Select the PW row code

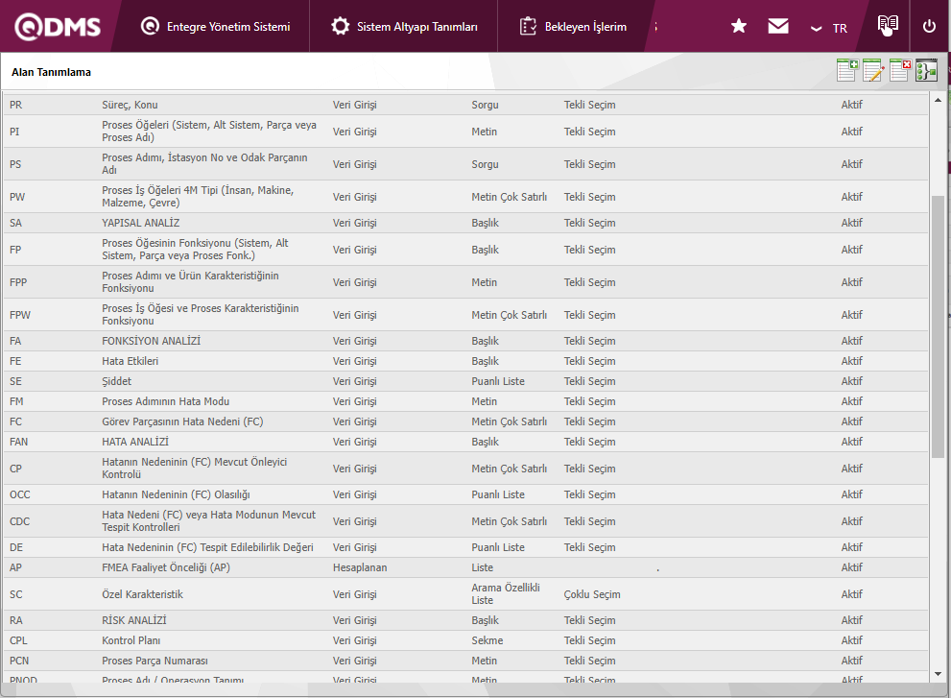pos(17,197)
